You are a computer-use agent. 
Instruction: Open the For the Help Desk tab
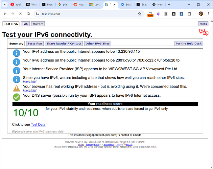click(188, 44)
